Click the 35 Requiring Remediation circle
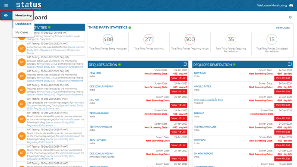 pos(231,39)
